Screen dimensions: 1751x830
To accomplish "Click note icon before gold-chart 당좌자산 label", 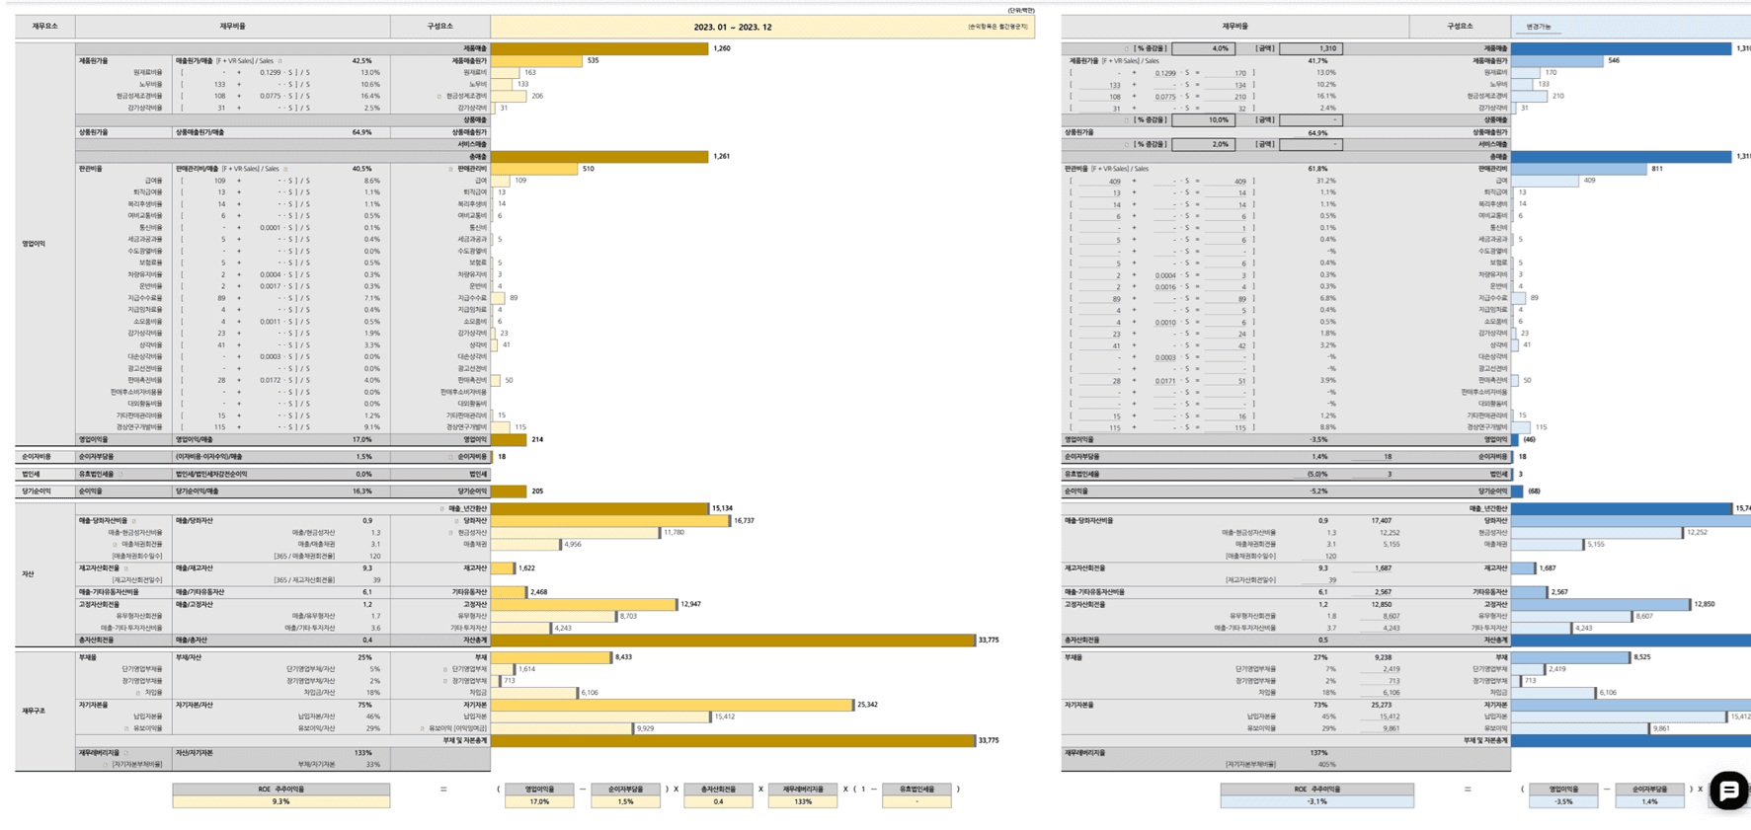I will click(x=456, y=521).
